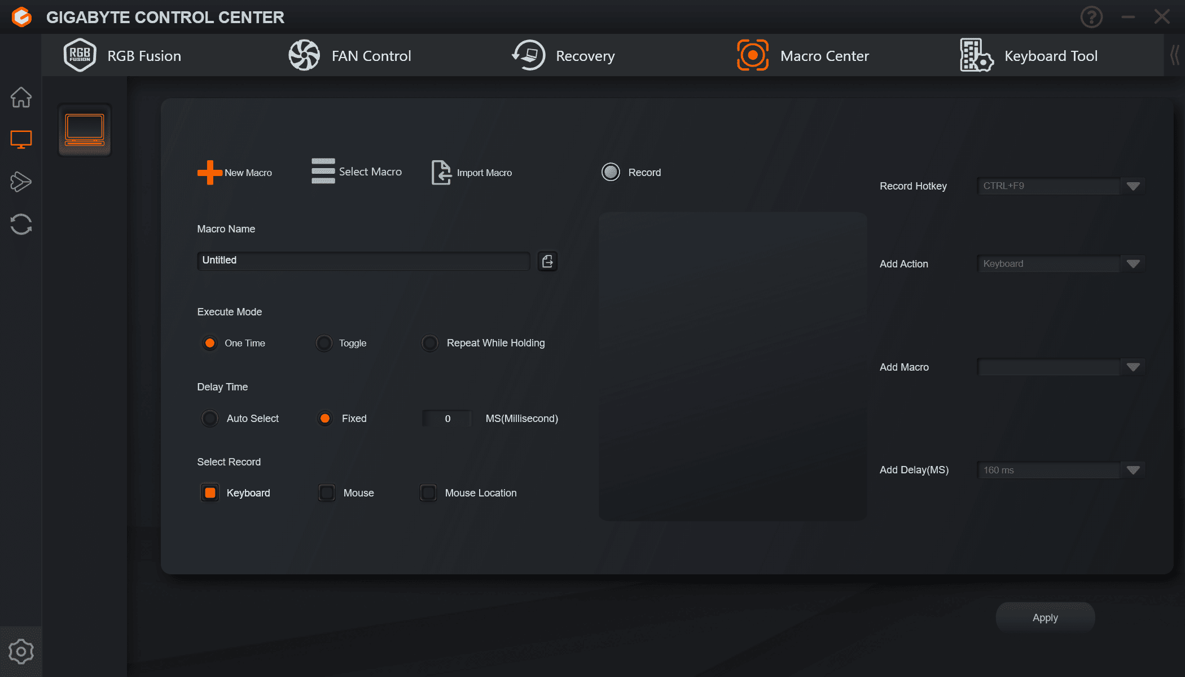Select One Time execute mode

coord(209,343)
